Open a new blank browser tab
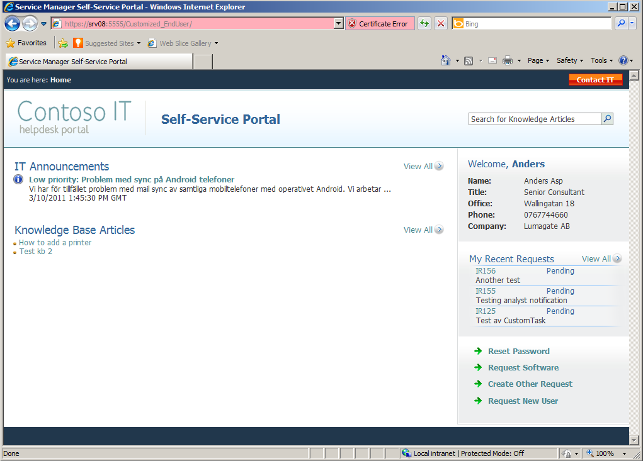The height and width of the screenshot is (461, 643). 203,62
